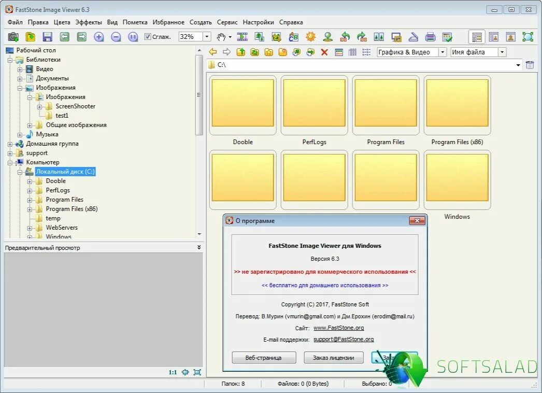The height and width of the screenshot is (393, 542).
Task: Click the Print icon
Action: [x=431, y=37]
